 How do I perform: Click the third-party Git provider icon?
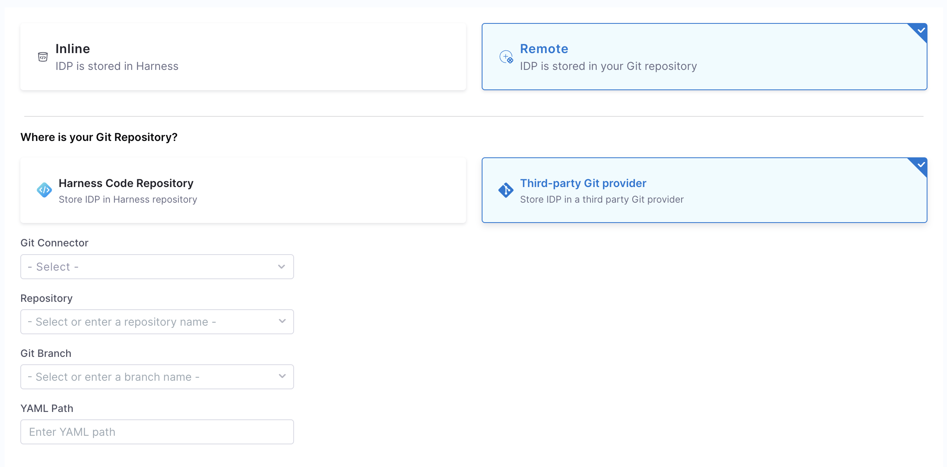click(506, 190)
